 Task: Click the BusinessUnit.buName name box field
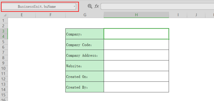[39, 6]
